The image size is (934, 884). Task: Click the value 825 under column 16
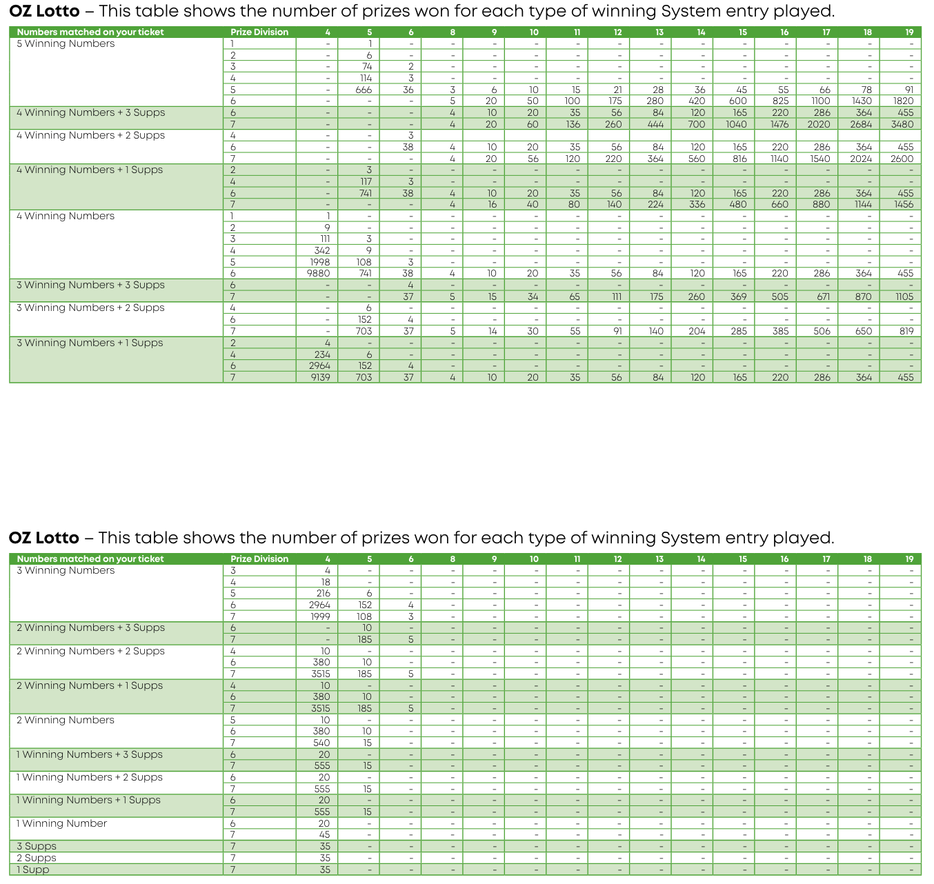click(780, 101)
